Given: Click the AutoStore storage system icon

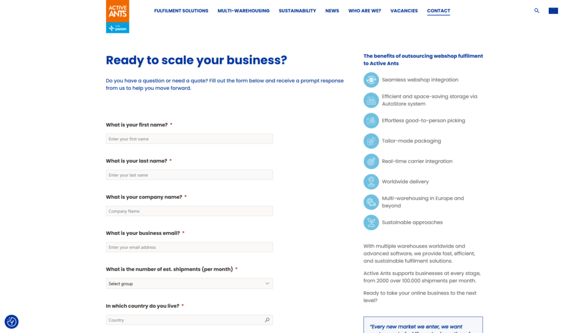Looking at the screenshot, I should pyautogui.click(x=371, y=100).
